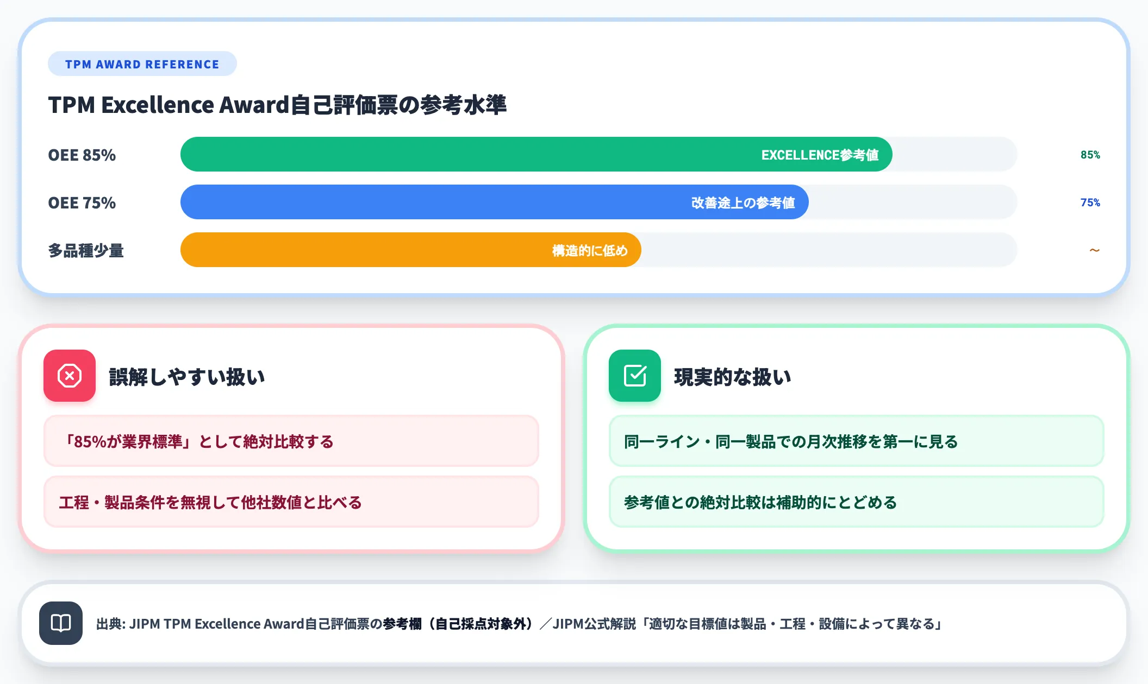Click the green 85% value on the right
This screenshot has height=684, width=1148.
[1090, 155]
